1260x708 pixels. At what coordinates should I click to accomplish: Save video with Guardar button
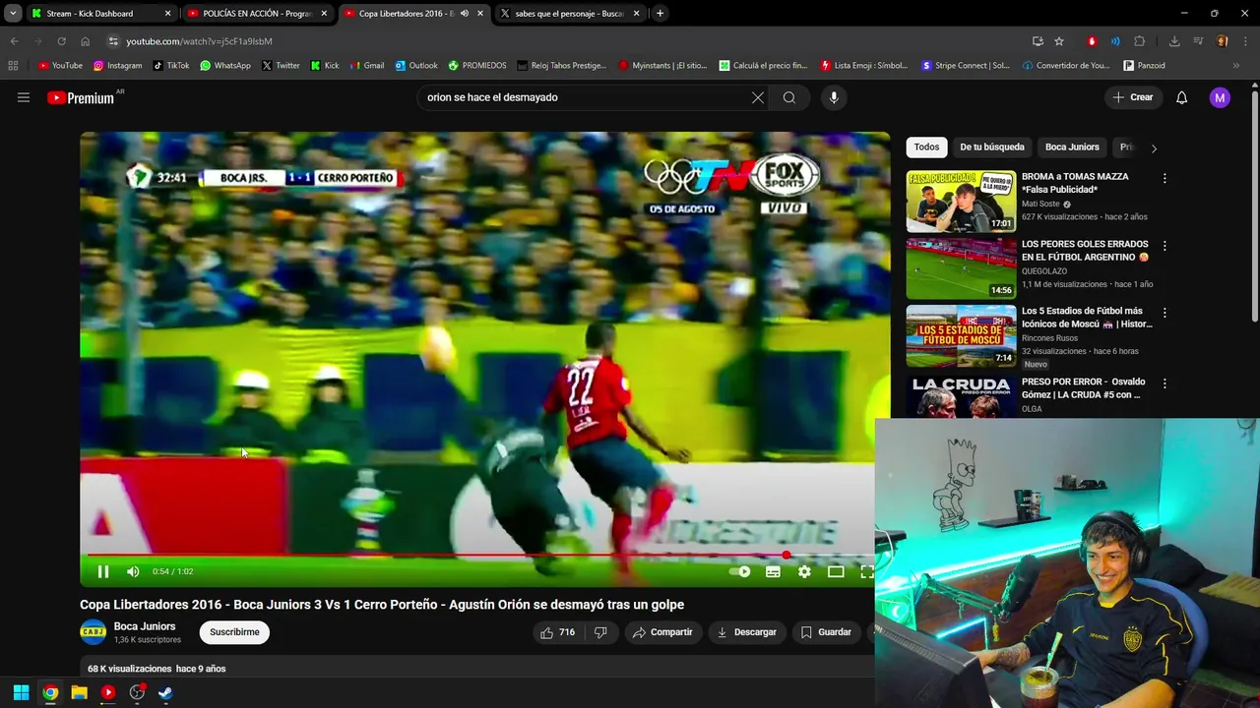point(826,632)
